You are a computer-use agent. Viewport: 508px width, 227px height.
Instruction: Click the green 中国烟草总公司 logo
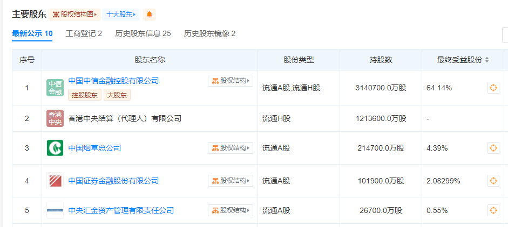tap(55, 148)
